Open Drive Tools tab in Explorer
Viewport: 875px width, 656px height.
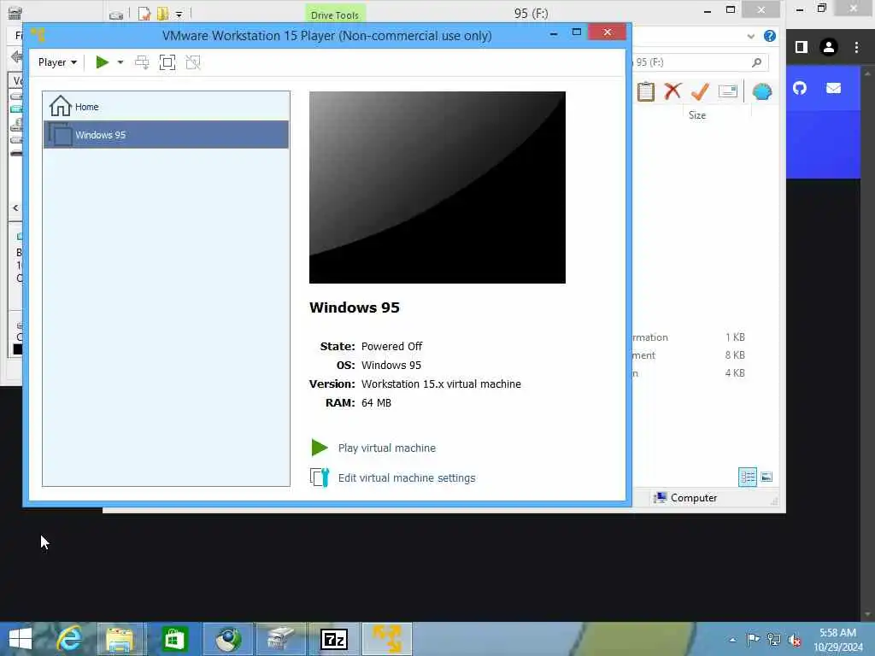(x=335, y=15)
